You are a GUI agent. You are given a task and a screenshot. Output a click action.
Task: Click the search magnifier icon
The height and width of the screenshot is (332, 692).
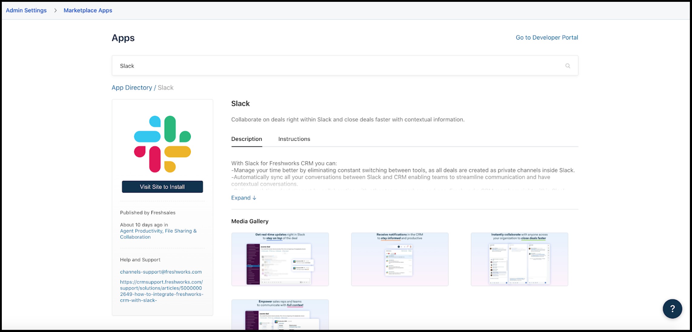coord(567,66)
